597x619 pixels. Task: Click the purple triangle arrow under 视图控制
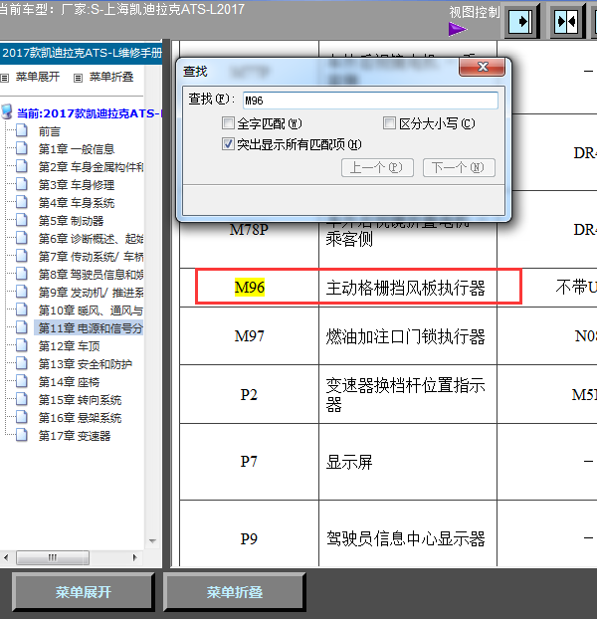(x=457, y=29)
